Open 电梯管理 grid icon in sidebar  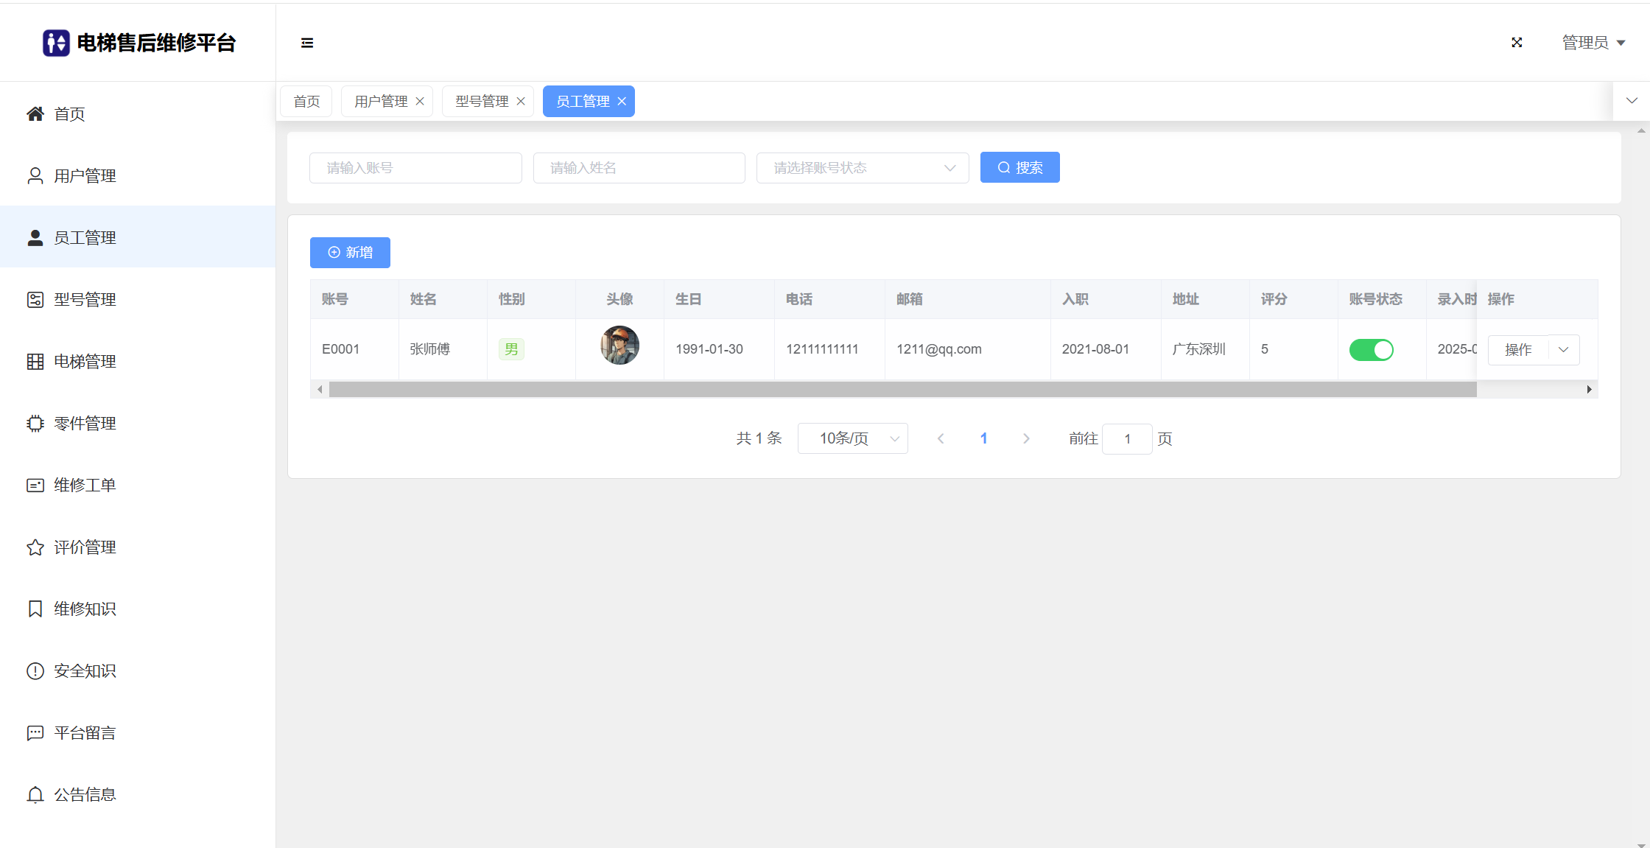tap(35, 362)
